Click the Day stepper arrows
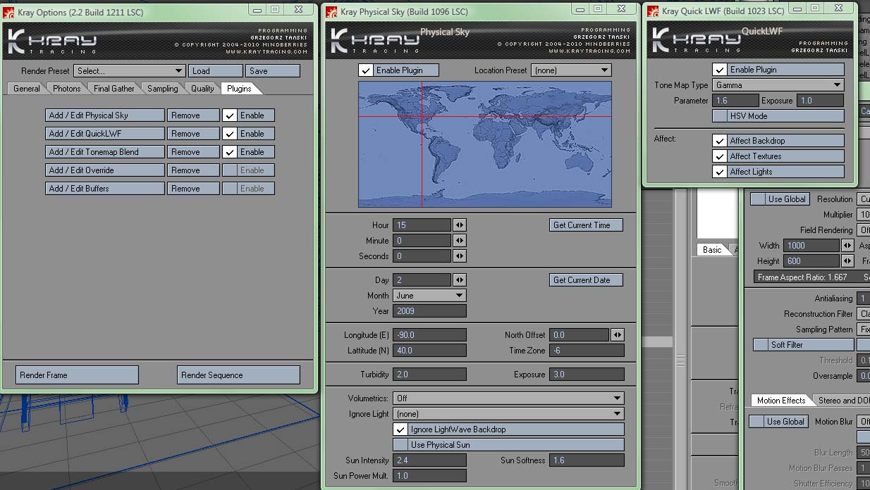 [x=459, y=280]
